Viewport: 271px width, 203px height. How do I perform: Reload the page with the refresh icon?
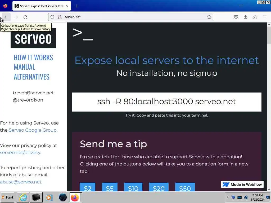[x=25, y=17]
